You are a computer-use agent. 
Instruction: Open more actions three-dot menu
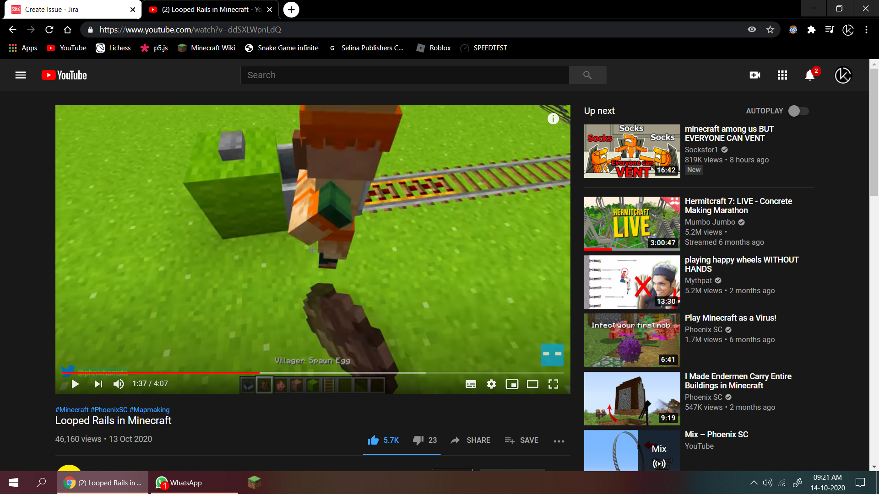559,441
